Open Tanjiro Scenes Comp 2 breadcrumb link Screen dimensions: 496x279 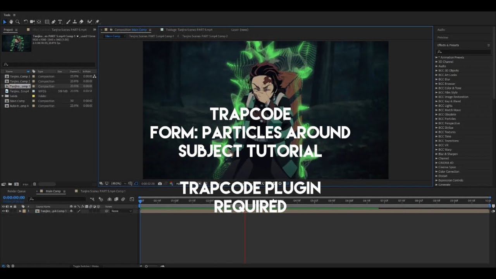point(205,36)
